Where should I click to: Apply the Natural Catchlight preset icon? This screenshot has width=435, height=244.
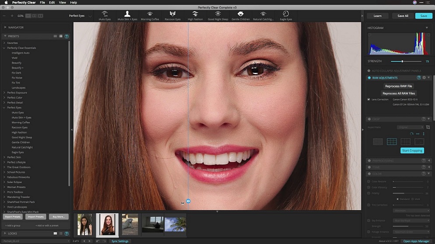click(263, 14)
